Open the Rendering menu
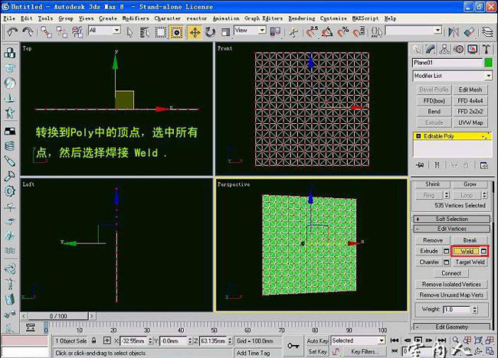The width and height of the screenshot is (498, 358). tap(302, 18)
